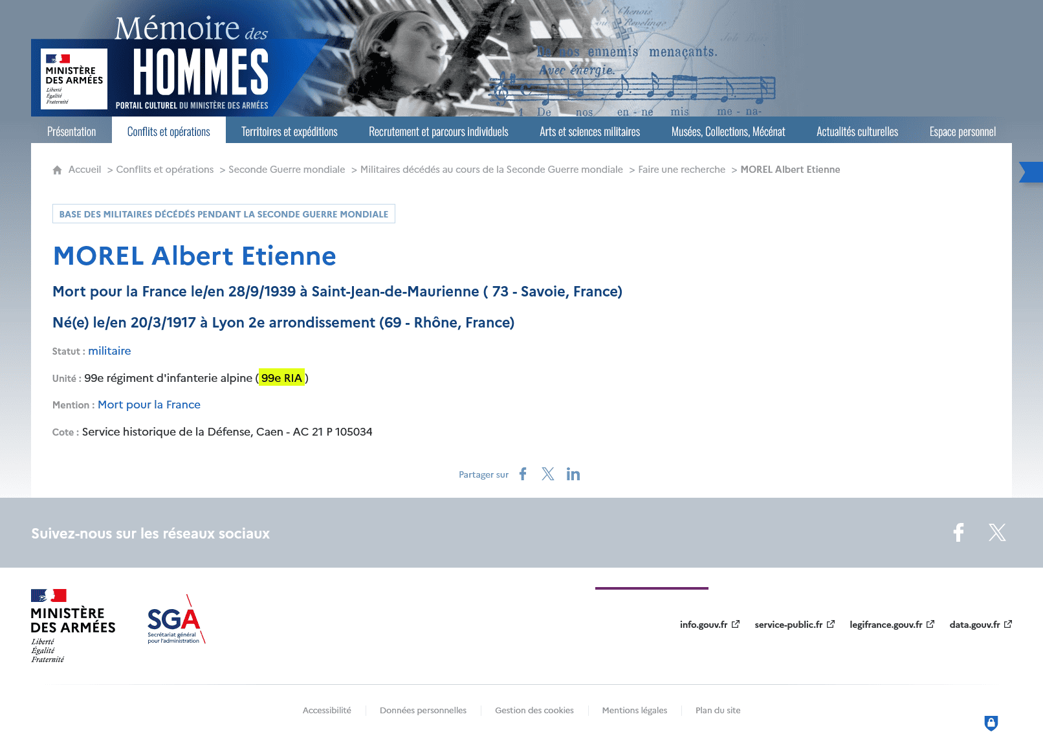The height and width of the screenshot is (745, 1043).
Task: Open the Musées, Collections, Mécénat menu
Action: pyautogui.click(x=729, y=131)
